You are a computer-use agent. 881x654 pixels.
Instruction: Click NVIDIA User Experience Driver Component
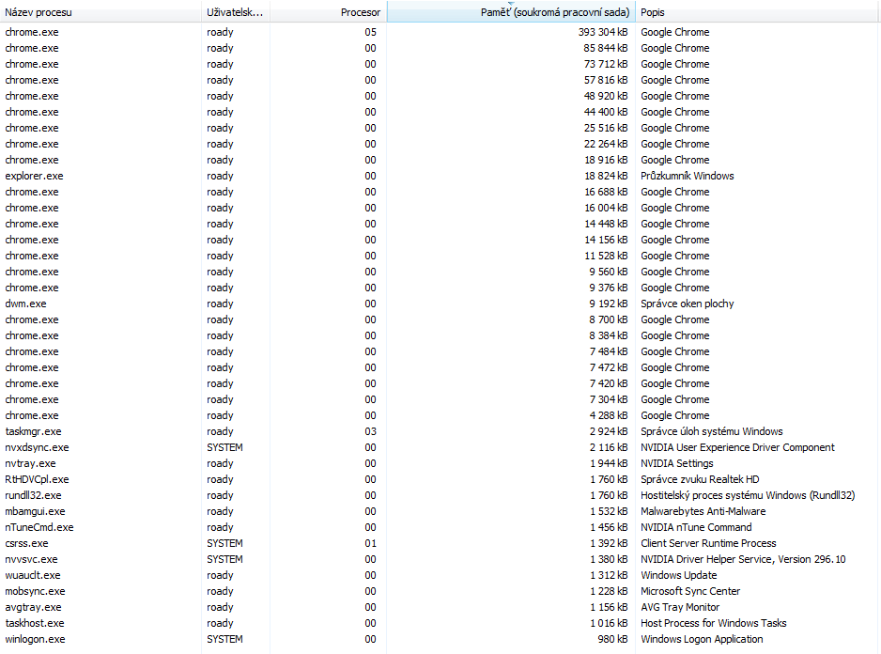point(737,447)
